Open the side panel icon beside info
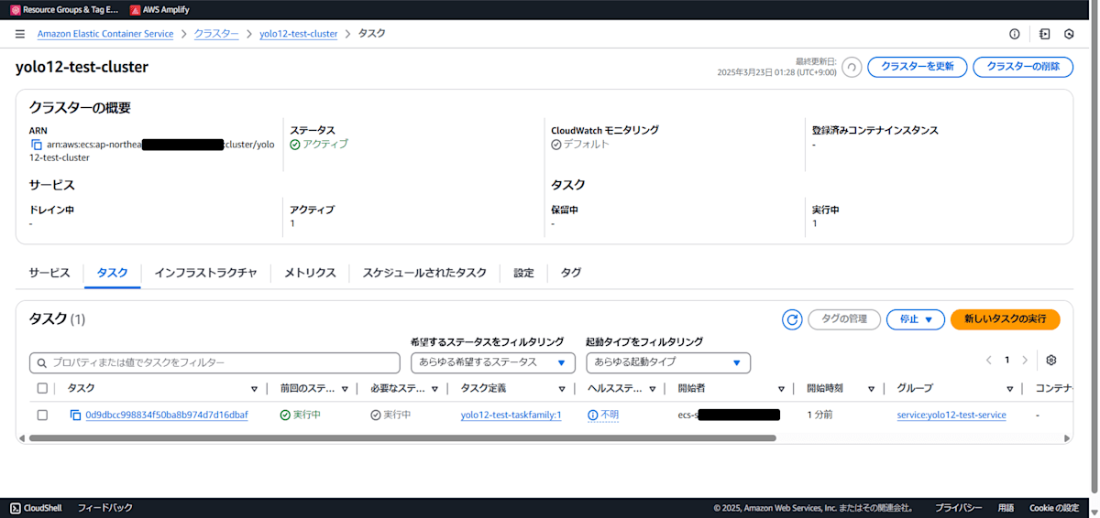Screen dimensions: 1100x518 tap(1044, 34)
